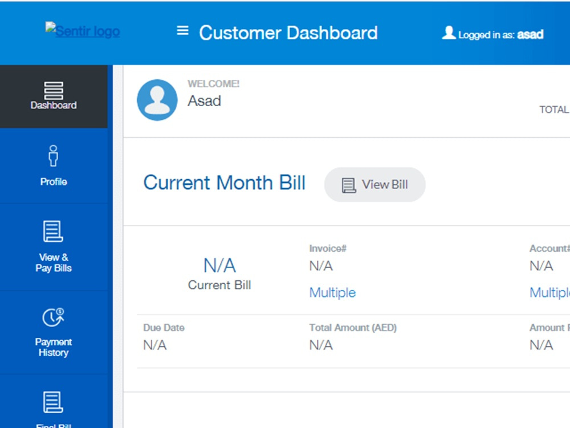The width and height of the screenshot is (570, 428).
Task: Click the Dashboard stacked-bars icon in sidebar
Action: [54, 90]
